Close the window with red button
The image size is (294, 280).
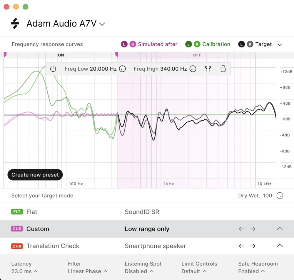(6, 7)
